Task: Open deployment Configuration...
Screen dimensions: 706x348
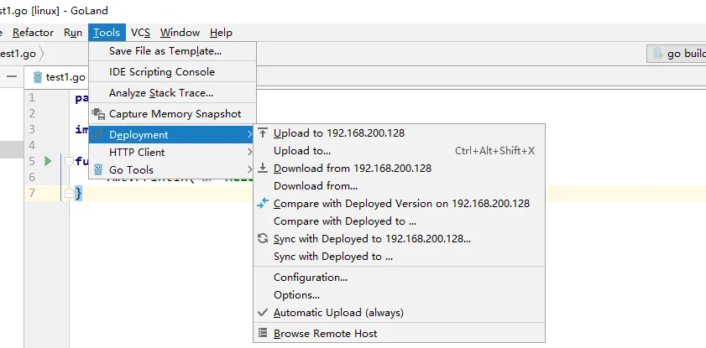Action: 399,278
